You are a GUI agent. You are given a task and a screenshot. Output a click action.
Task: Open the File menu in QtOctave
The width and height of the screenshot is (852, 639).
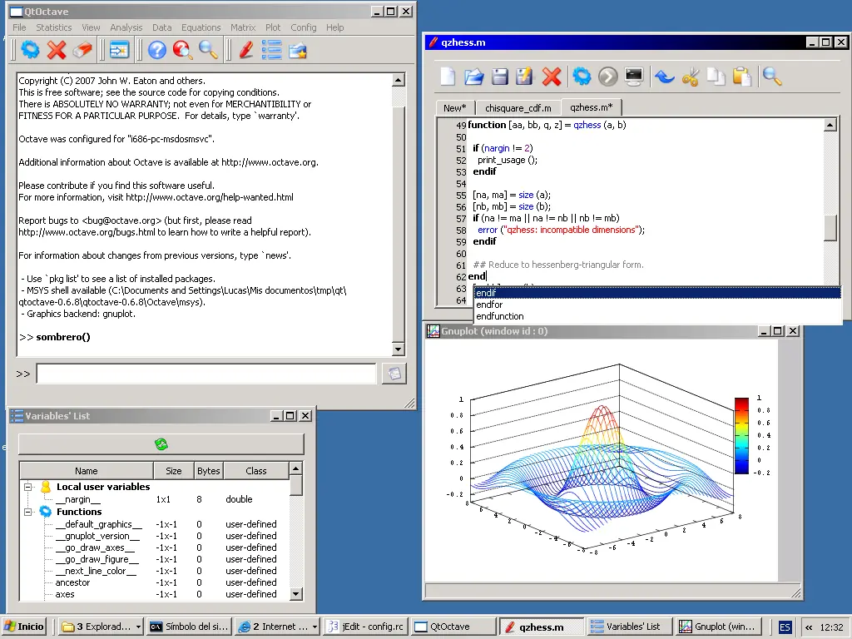click(19, 27)
